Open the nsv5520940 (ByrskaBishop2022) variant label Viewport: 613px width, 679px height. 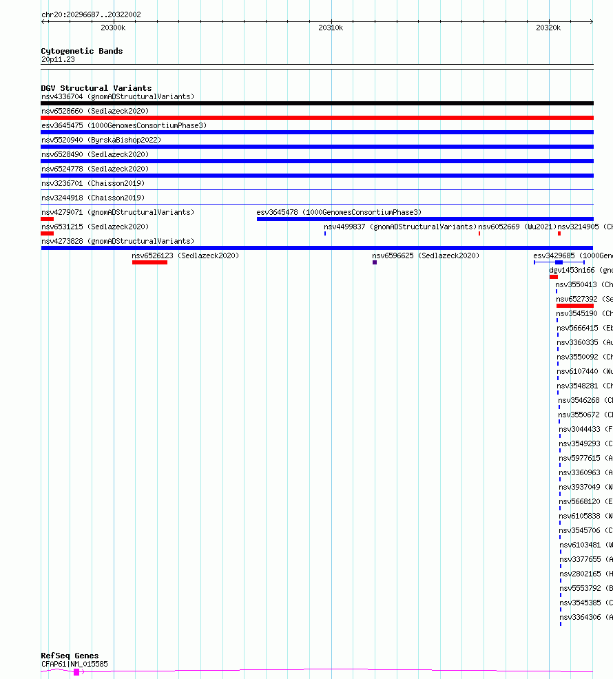coord(101,140)
